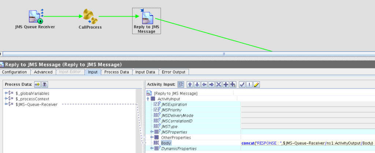Viewport: 375px width, 153px height.
Task: Collapse the ActivityInput tree node
Action: tap(148, 99)
